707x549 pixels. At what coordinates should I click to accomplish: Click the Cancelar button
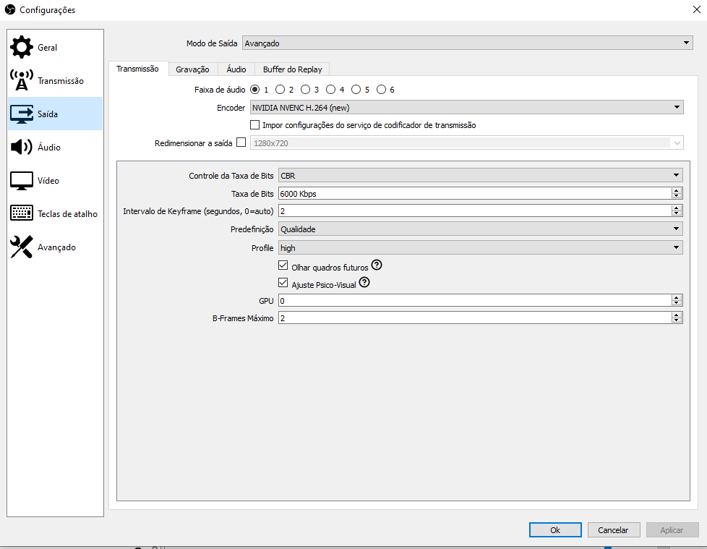coord(613,530)
